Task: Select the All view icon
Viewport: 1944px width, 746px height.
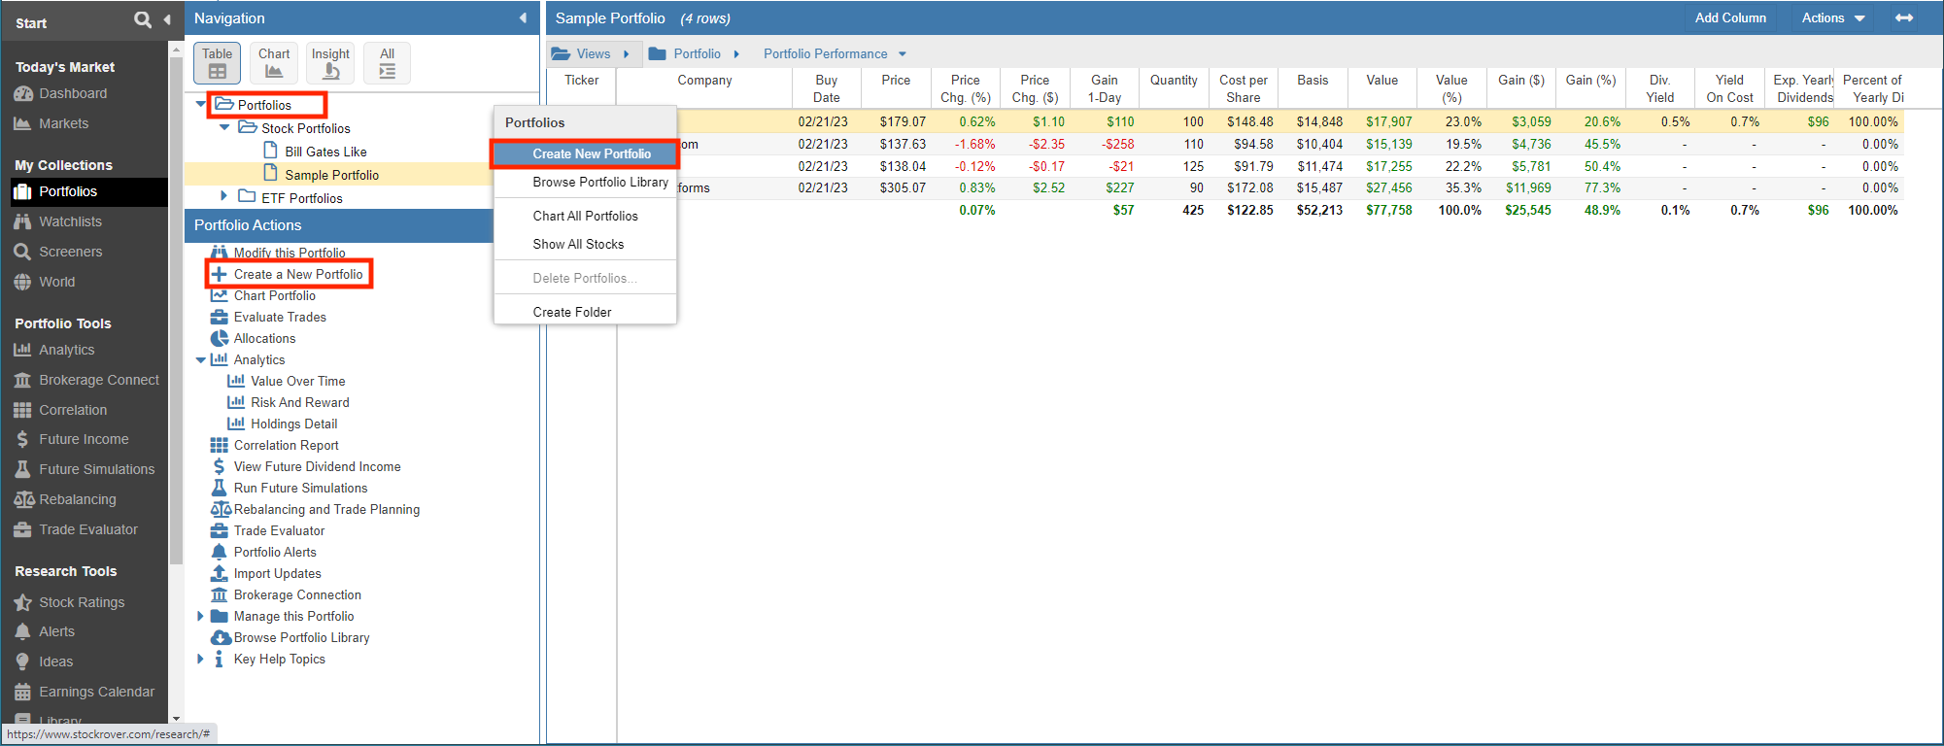Action: (x=387, y=63)
